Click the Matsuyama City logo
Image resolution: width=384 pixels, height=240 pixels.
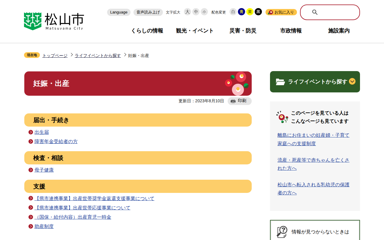coord(54,21)
